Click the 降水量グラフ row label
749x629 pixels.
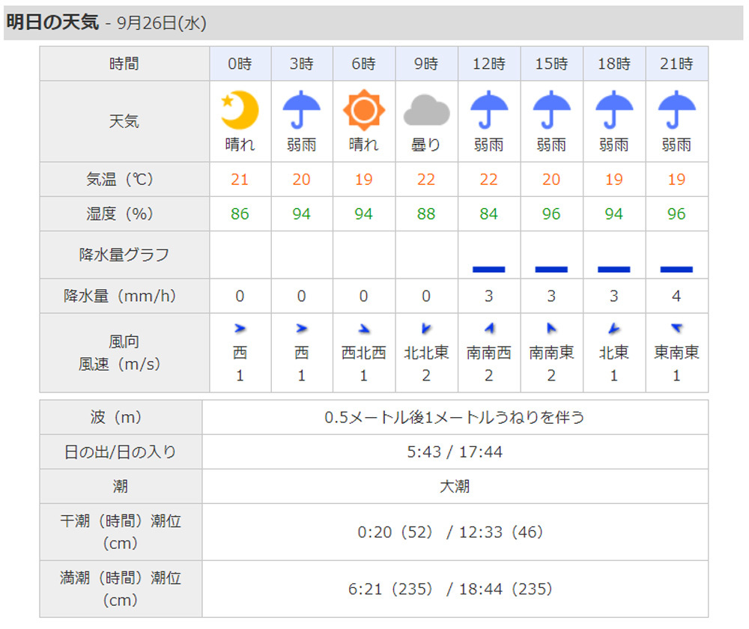pyautogui.click(x=124, y=255)
